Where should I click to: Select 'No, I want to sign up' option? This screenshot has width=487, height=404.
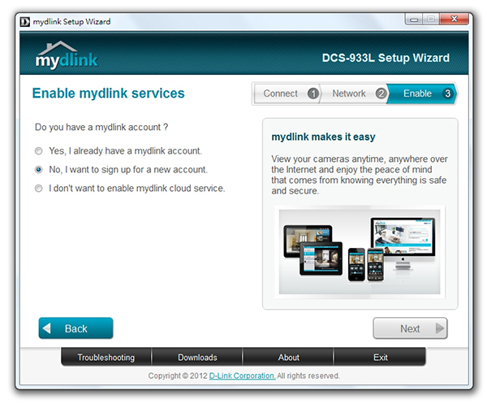(39, 170)
